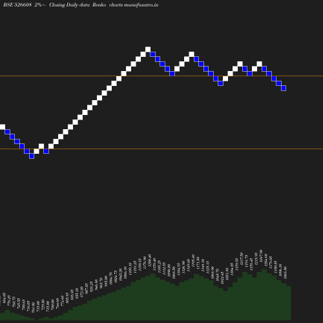Screen dimensions: 323x323
Task: Click the 1200.40 price label
Action: click(x=149, y=260)
